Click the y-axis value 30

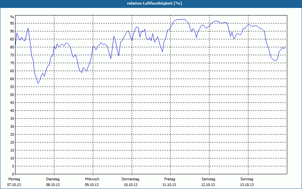point(12,127)
